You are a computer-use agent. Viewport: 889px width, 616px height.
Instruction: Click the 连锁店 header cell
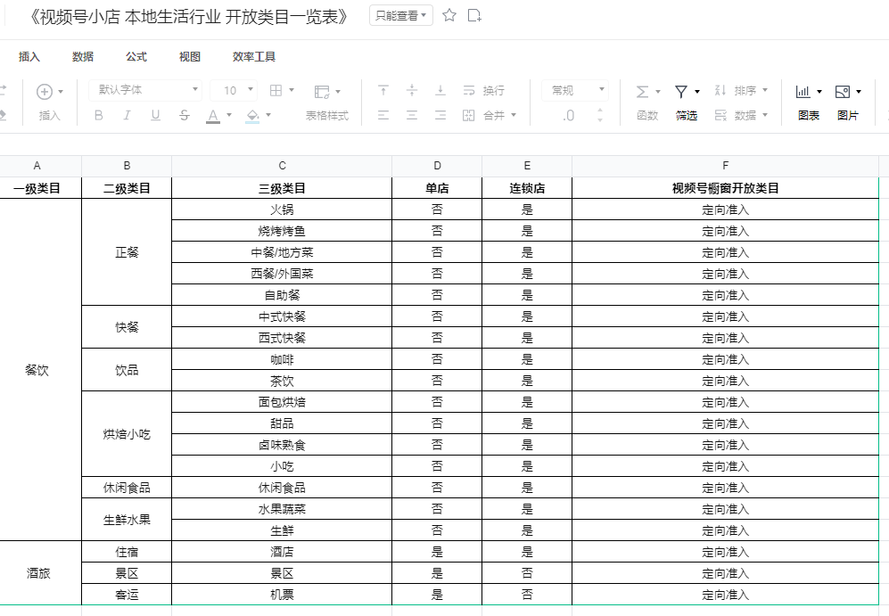(x=527, y=188)
